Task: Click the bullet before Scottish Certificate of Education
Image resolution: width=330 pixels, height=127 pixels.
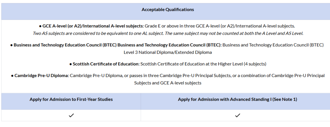Action: pyautogui.click(x=71, y=64)
